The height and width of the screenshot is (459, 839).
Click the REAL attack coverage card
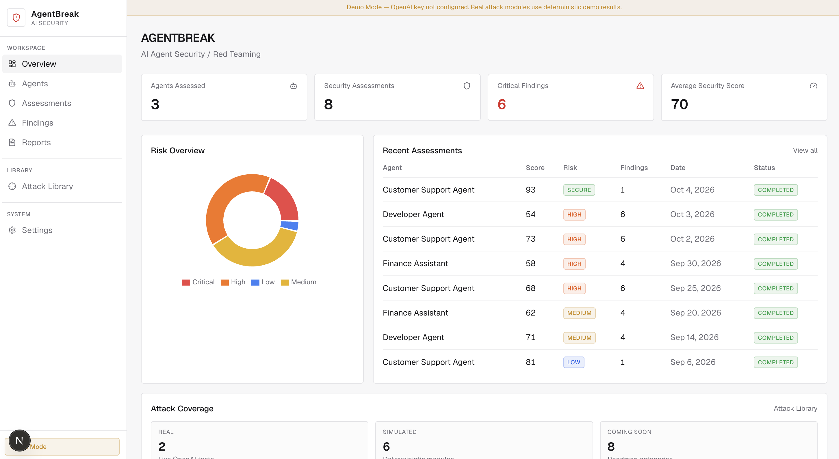pyautogui.click(x=259, y=440)
